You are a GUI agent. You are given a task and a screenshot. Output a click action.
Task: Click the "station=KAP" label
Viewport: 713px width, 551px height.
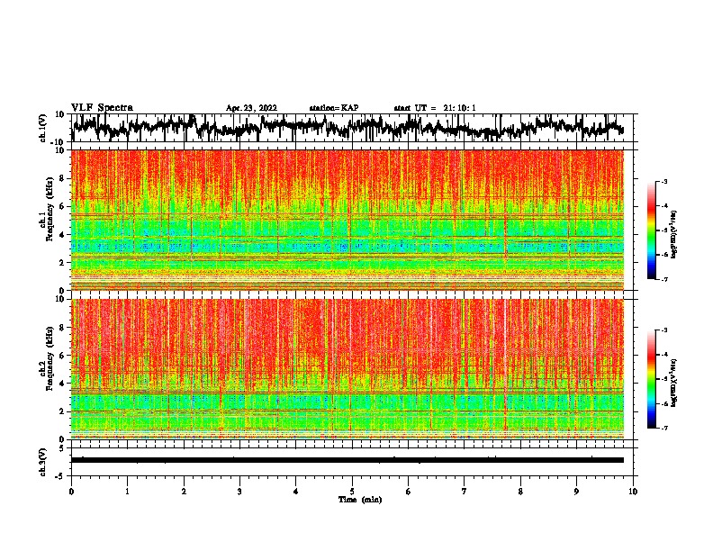pos(334,108)
